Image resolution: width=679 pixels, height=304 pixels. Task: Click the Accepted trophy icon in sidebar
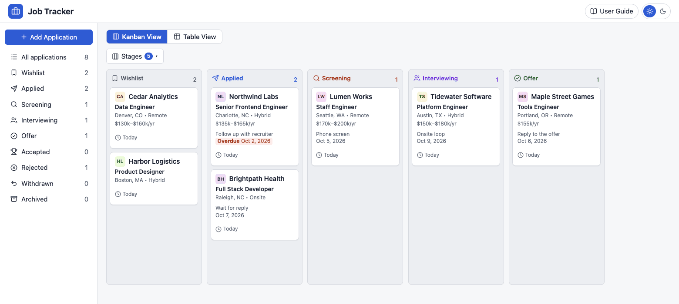(x=14, y=152)
